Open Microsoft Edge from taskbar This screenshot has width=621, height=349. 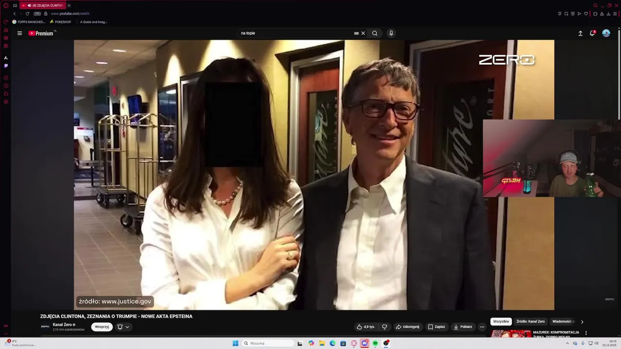pos(332,343)
